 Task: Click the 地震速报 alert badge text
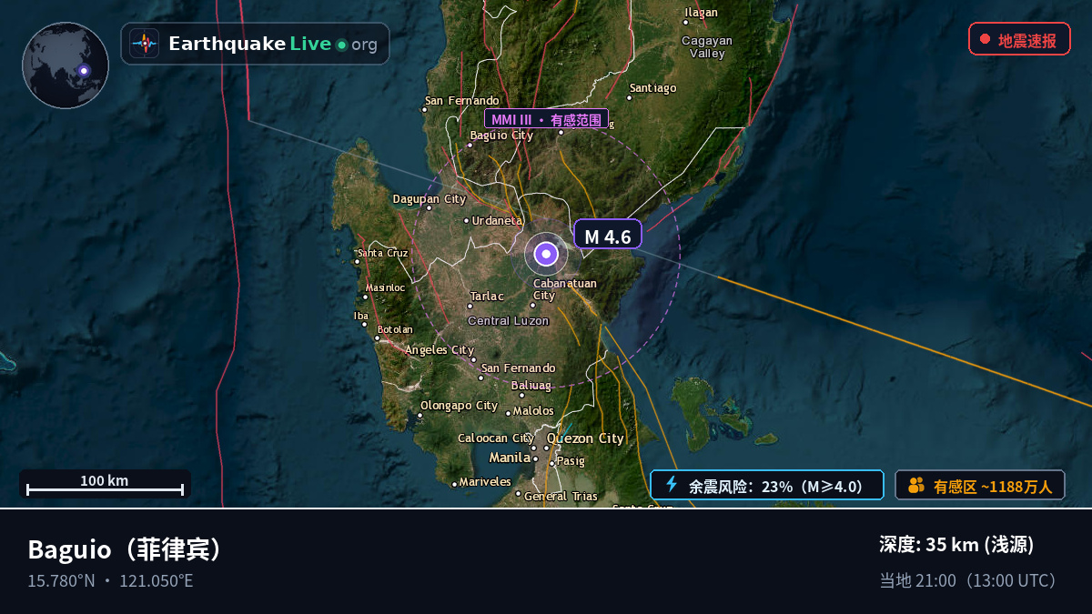tap(1027, 40)
